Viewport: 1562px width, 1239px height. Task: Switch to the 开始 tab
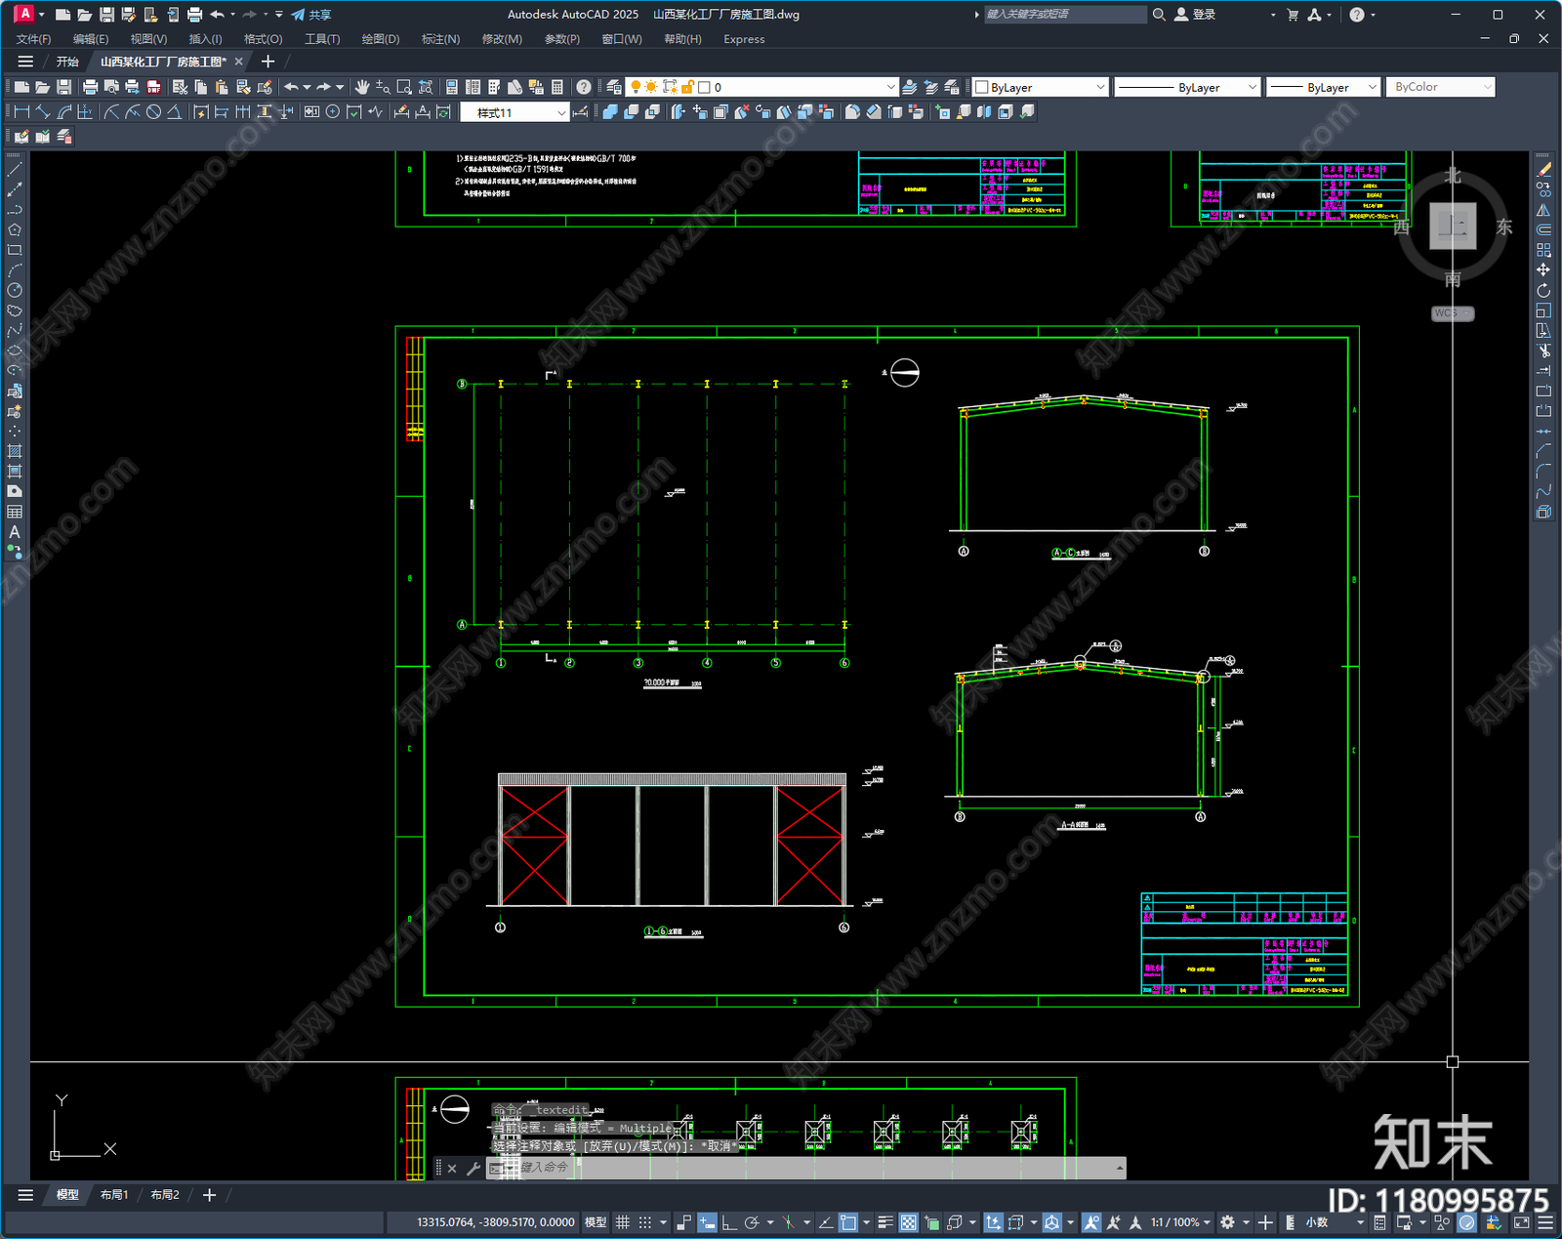coord(67,62)
